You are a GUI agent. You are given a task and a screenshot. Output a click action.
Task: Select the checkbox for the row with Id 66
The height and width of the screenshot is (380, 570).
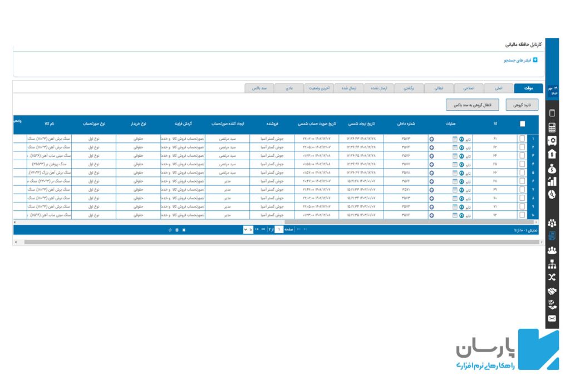(522, 172)
